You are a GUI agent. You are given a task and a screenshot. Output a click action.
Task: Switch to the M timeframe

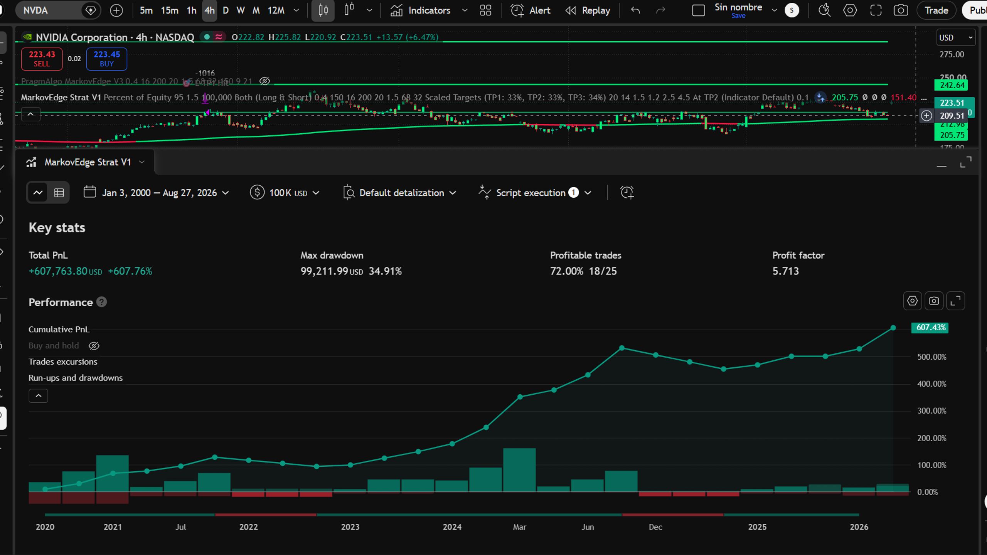256,10
